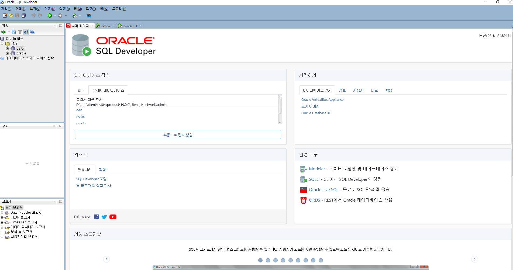513x270 pixels.
Task: Click the Apply Filter funnel icon
Action: [x=20, y=32]
